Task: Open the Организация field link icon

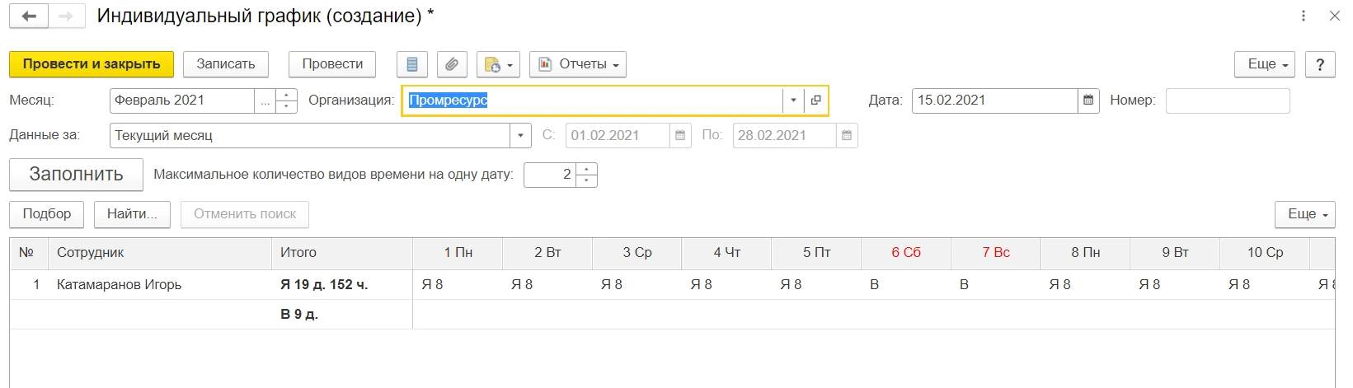Action: coord(815,101)
